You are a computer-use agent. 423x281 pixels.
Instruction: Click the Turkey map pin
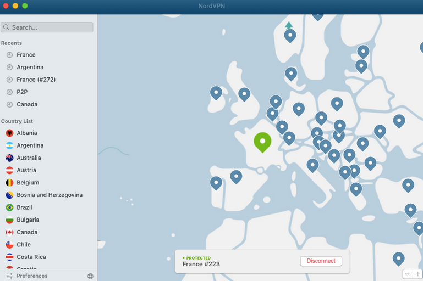coord(408,186)
